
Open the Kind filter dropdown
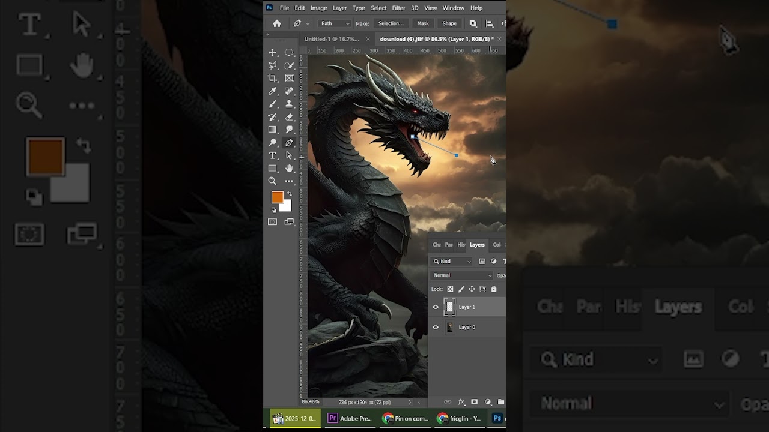[452, 262]
